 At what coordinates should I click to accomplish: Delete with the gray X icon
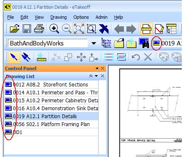[x=148, y=57]
